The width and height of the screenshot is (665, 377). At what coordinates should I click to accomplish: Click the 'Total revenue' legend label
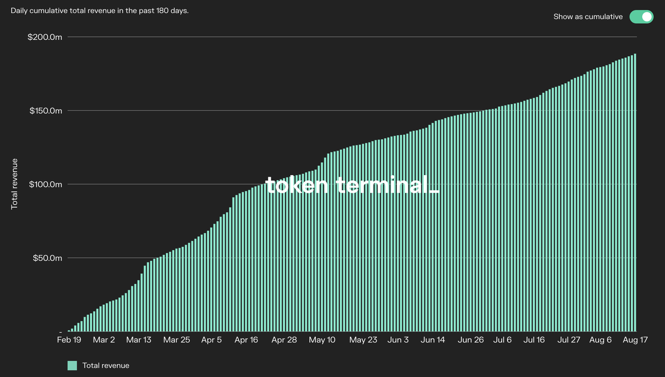pos(106,365)
